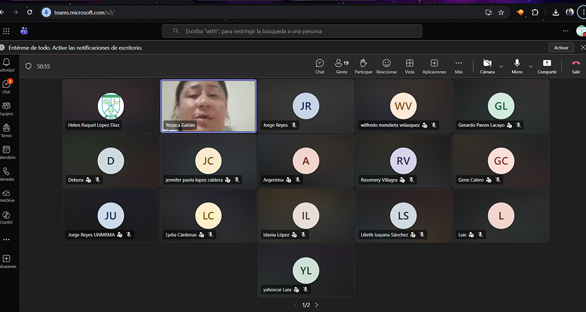The width and height of the screenshot is (586, 312).
Task: Show the Gente participants list
Action: coord(341,66)
